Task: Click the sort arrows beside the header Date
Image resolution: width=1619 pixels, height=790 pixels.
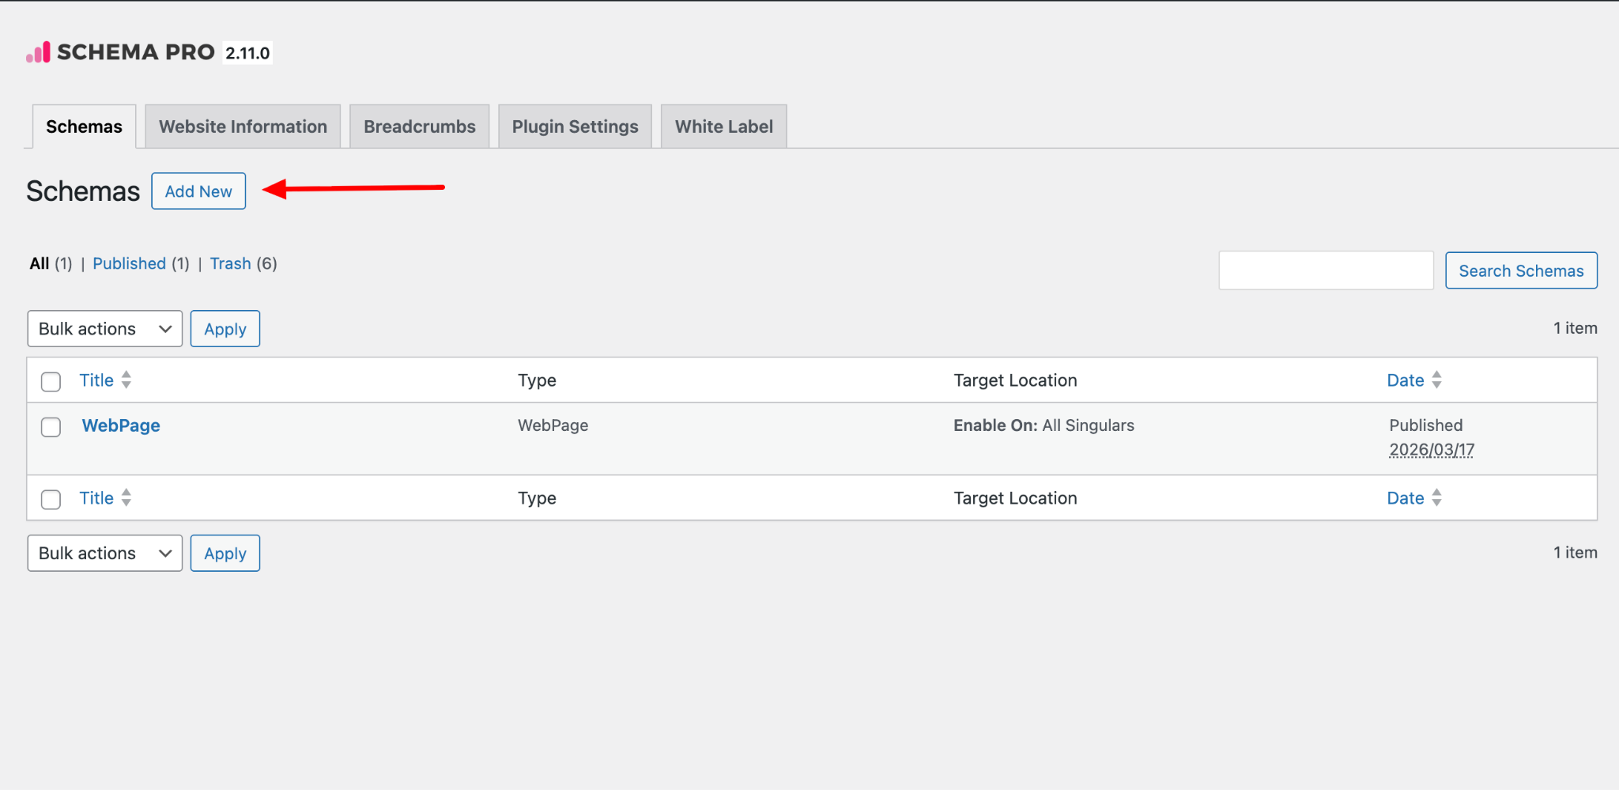Action: [1436, 380]
